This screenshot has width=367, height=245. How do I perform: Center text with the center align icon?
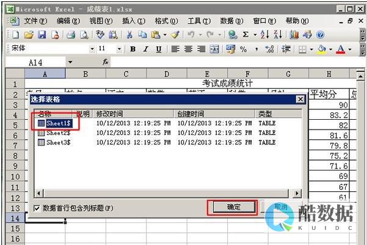[188, 49]
